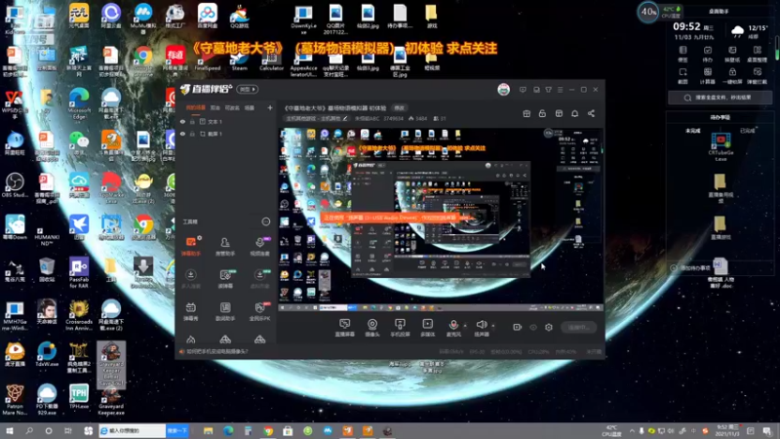Image resolution: width=780 pixels, height=439 pixels.
Task: Open the 全民乐PK tool
Action: point(259,311)
